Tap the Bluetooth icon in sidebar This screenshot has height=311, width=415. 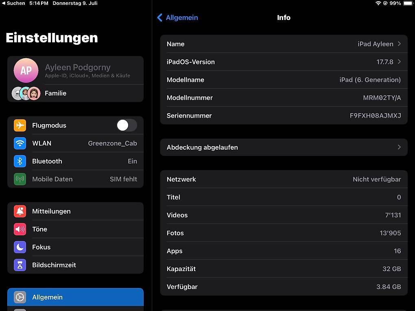[20, 161]
